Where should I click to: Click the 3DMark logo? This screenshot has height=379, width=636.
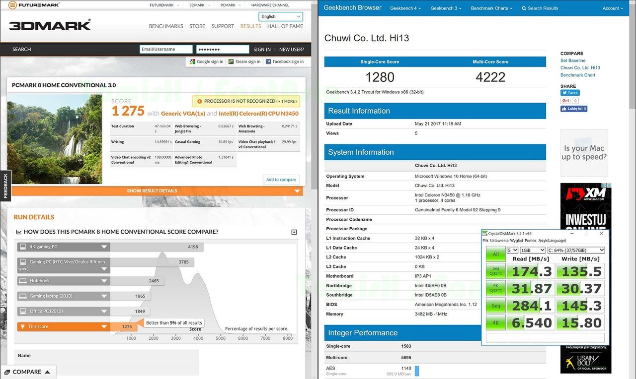pos(50,25)
